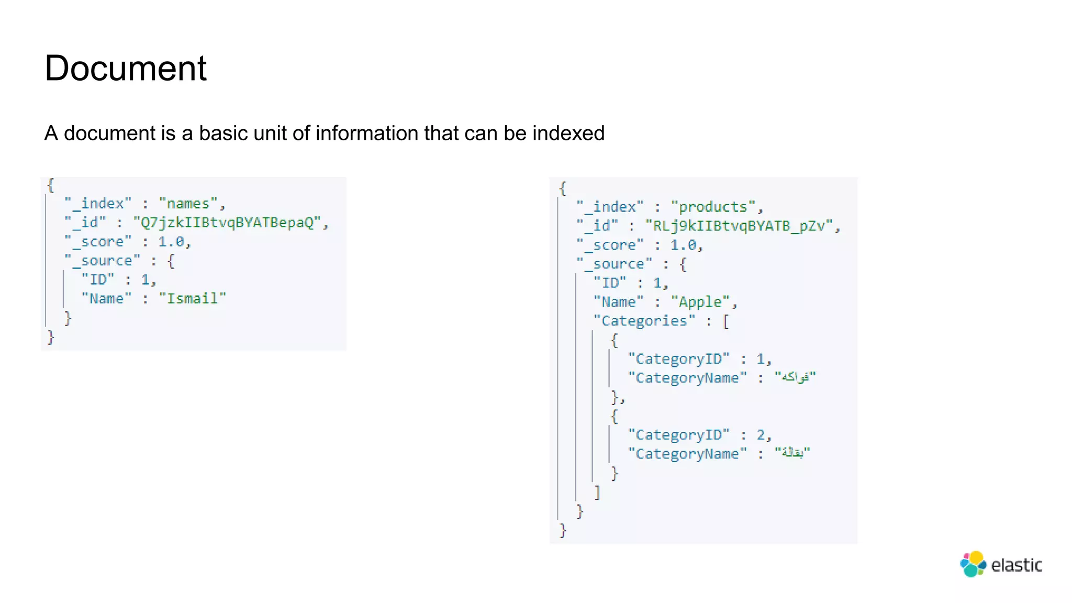Click the Document slide title

pos(126,68)
